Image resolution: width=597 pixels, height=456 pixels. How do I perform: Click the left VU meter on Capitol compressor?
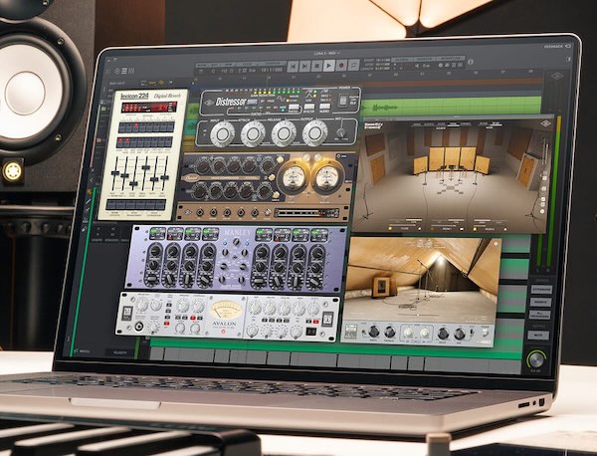tap(294, 178)
